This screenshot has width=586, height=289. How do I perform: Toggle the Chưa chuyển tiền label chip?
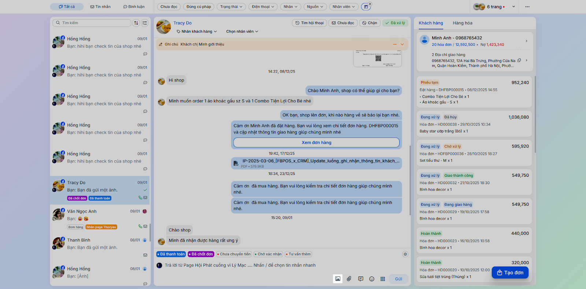[x=234, y=254]
